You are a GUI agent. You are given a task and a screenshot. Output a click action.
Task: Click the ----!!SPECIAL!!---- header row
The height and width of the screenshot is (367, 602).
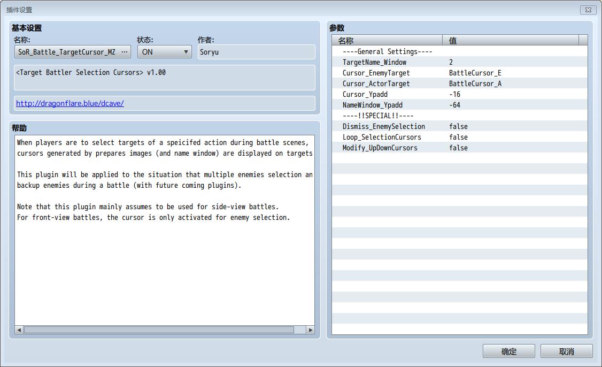click(460, 116)
